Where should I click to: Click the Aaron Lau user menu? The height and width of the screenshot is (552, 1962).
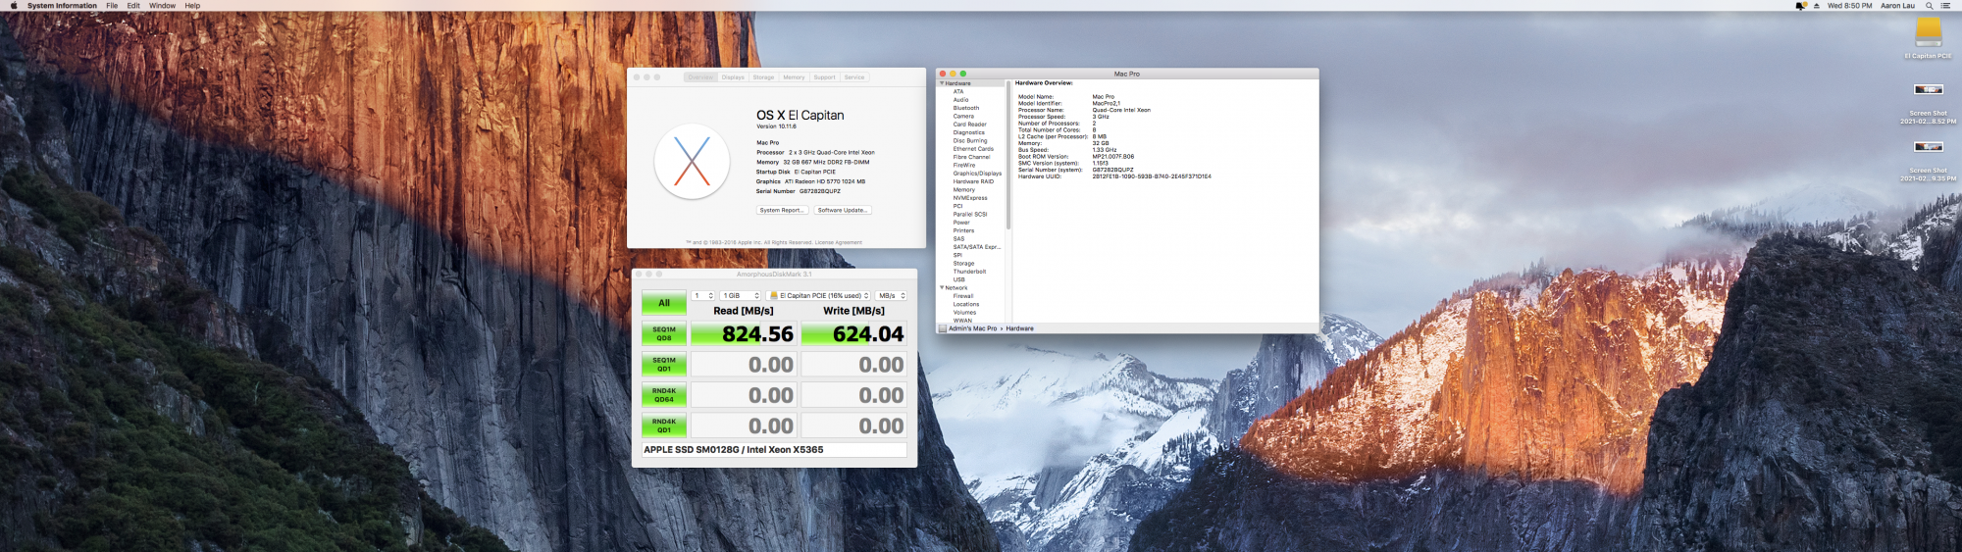[x=1897, y=6]
